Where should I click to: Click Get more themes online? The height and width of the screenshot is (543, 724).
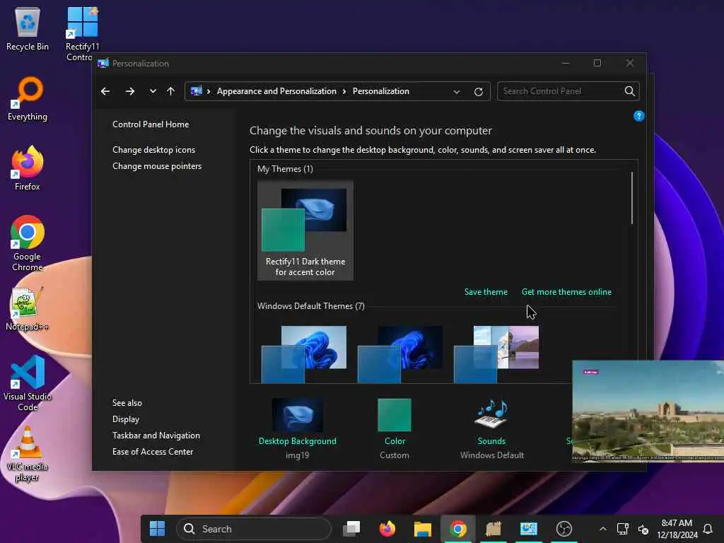(x=566, y=292)
